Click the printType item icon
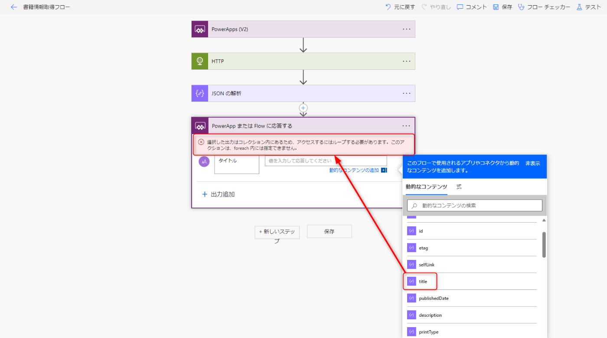Viewport: 607px width, 338px height. [411, 332]
